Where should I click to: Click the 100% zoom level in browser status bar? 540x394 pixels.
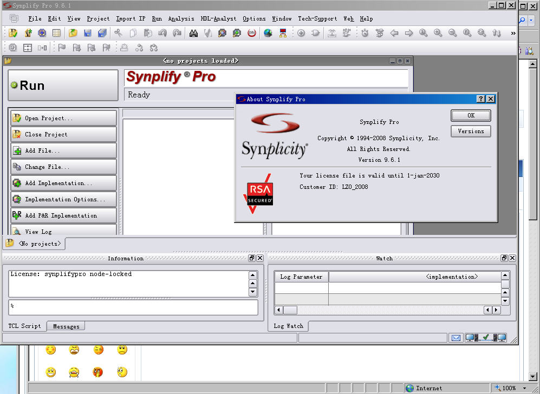point(509,388)
